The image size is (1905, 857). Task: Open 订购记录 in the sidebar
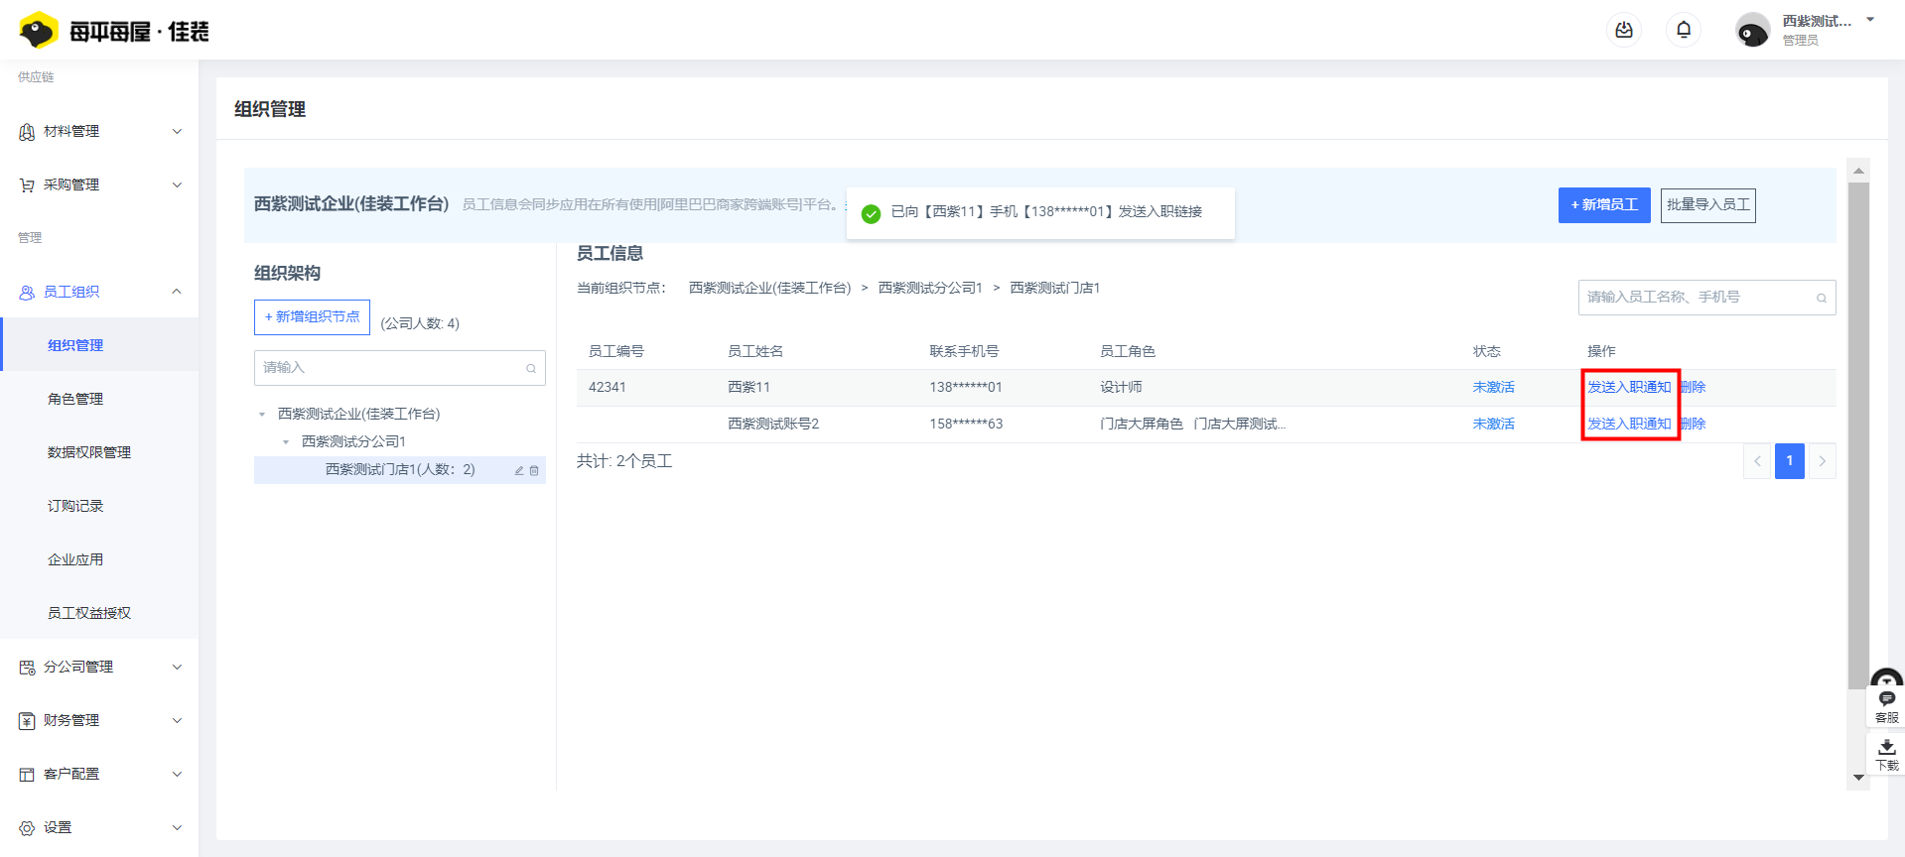(75, 506)
